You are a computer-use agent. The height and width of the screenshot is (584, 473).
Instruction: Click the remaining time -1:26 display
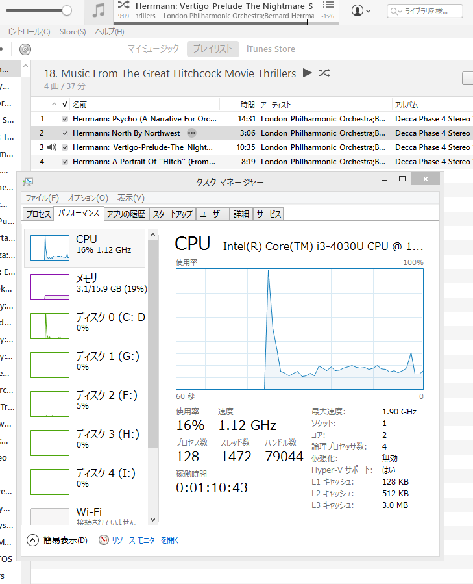(x=328, y=16)
